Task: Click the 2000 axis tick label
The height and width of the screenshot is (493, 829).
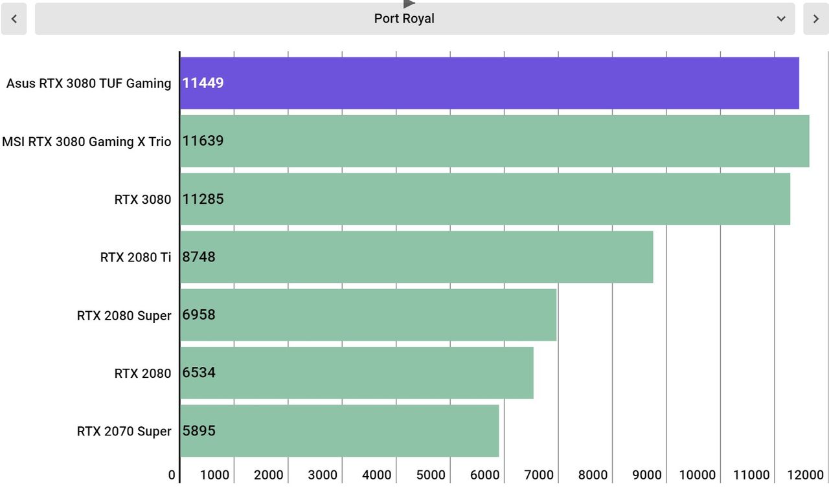Action: [x=269, y=476]
